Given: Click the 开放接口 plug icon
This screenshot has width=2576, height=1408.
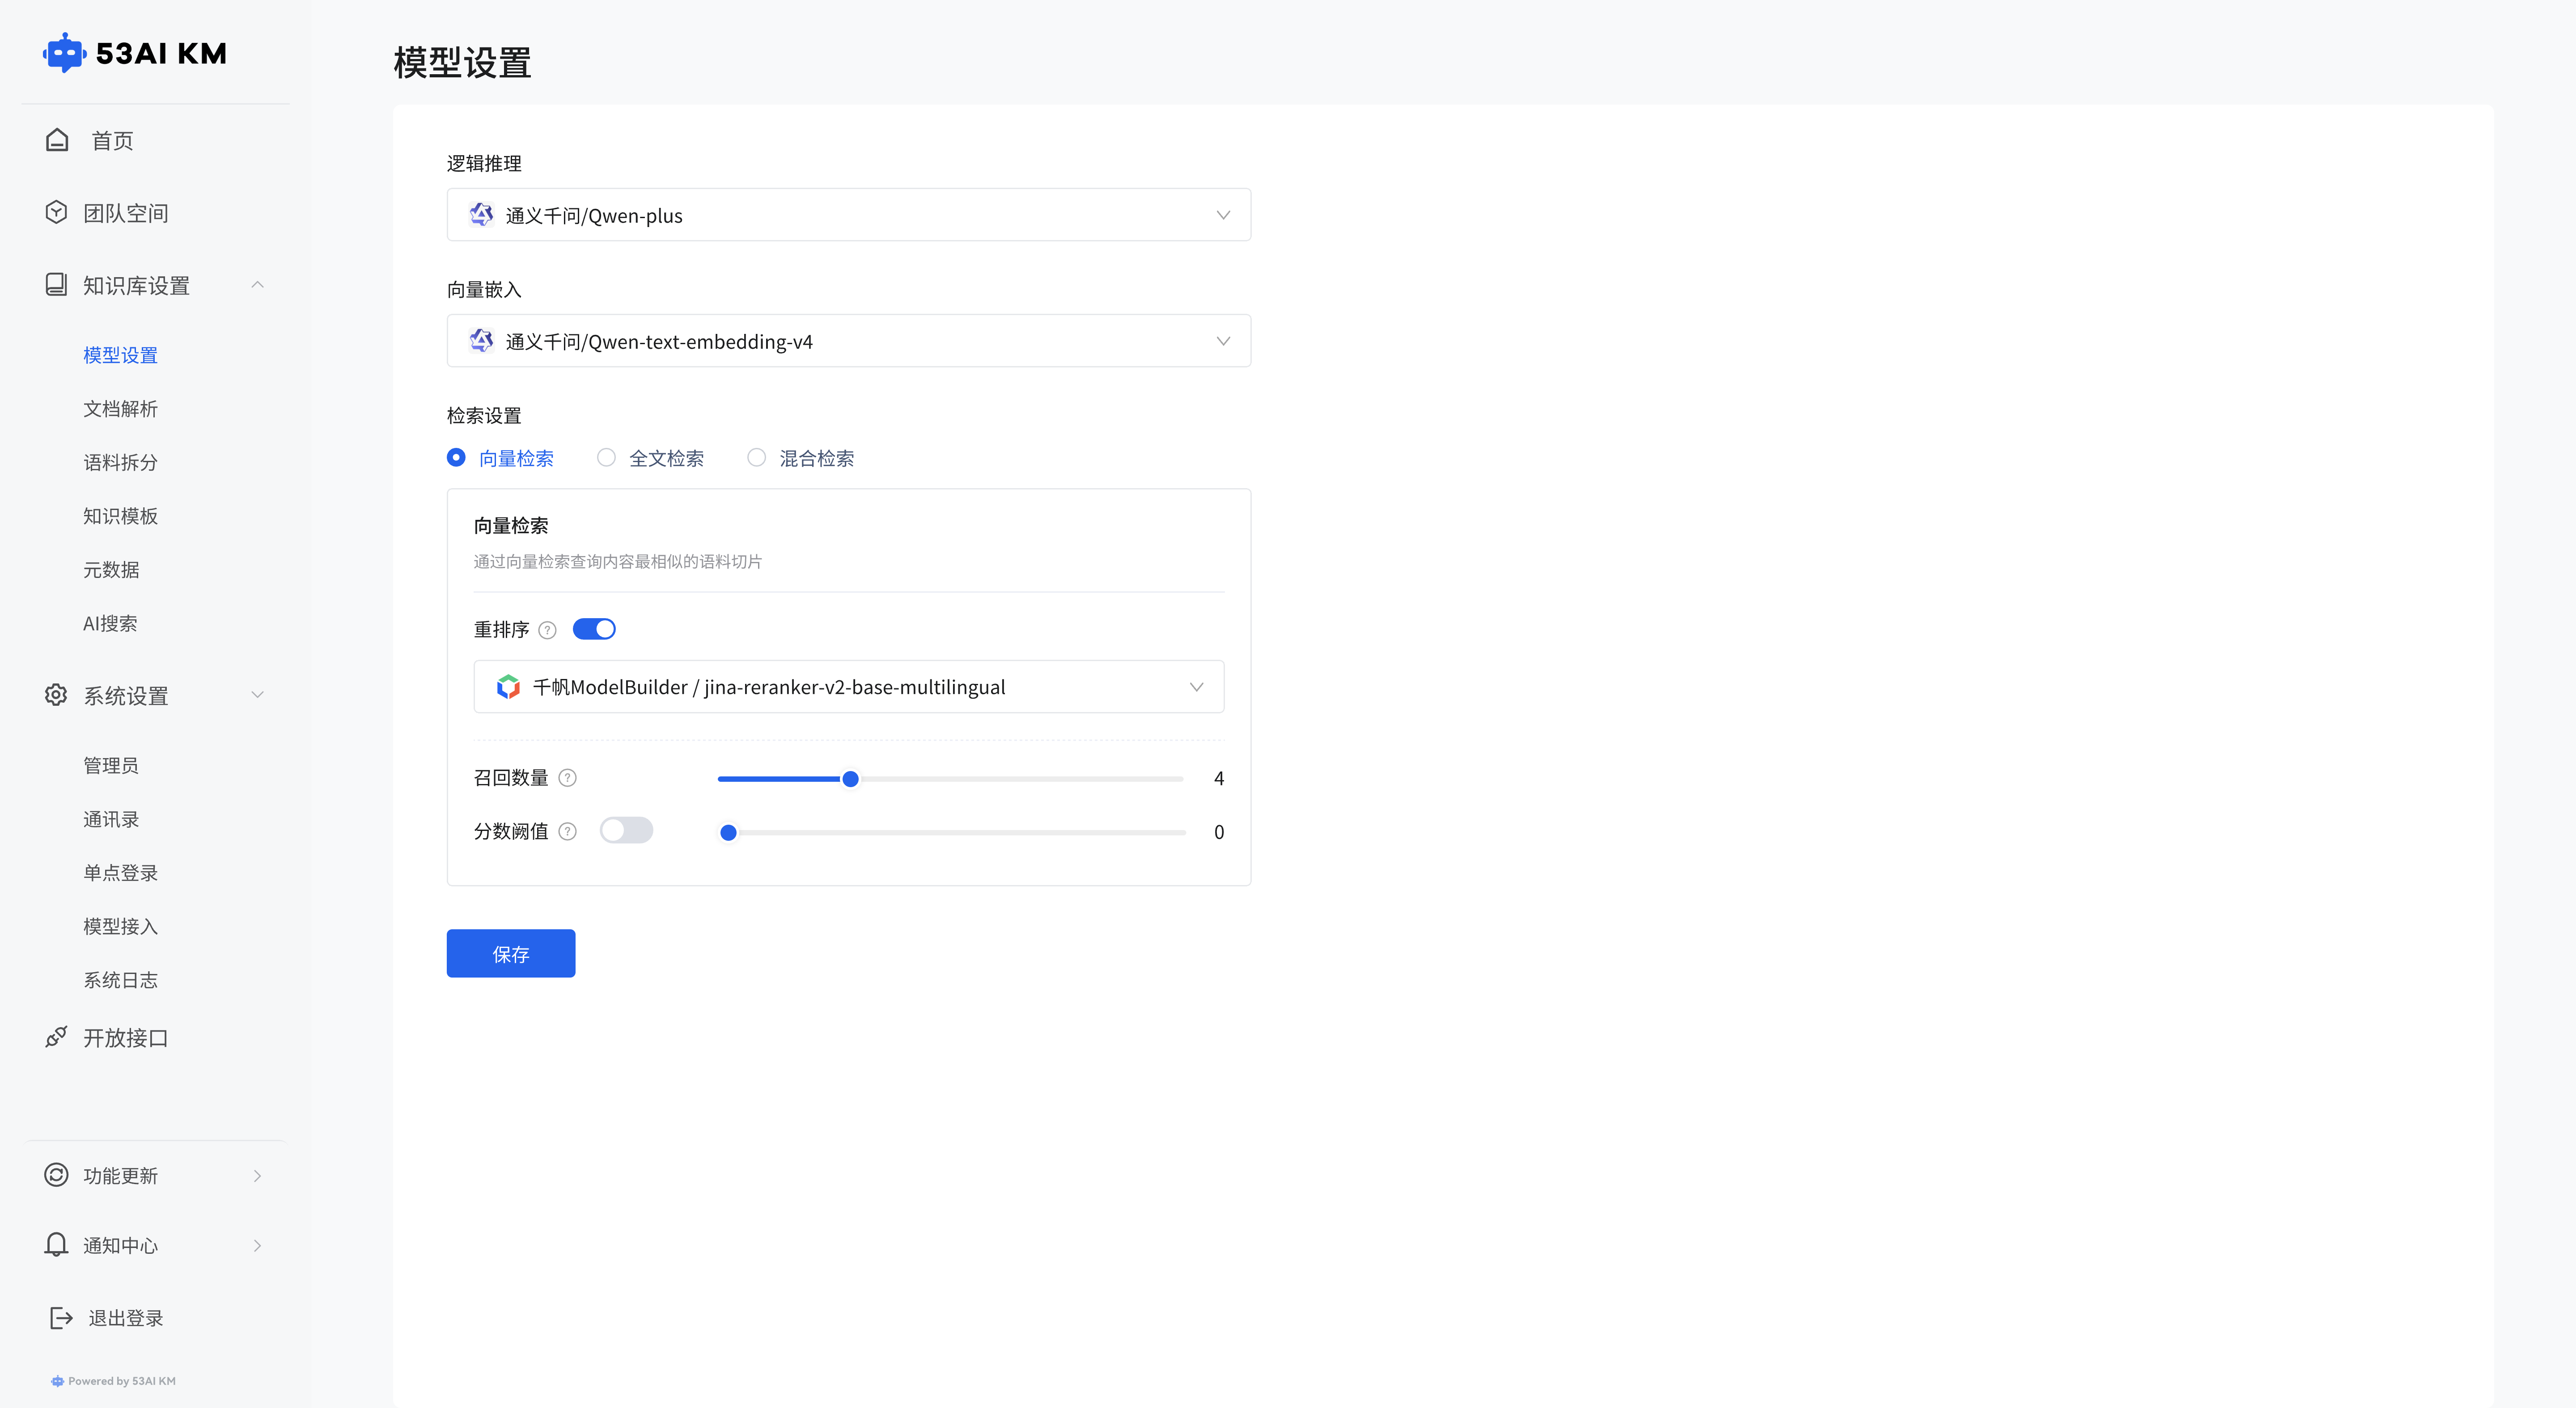Looking at the screenshot, I should point(57,1037).
